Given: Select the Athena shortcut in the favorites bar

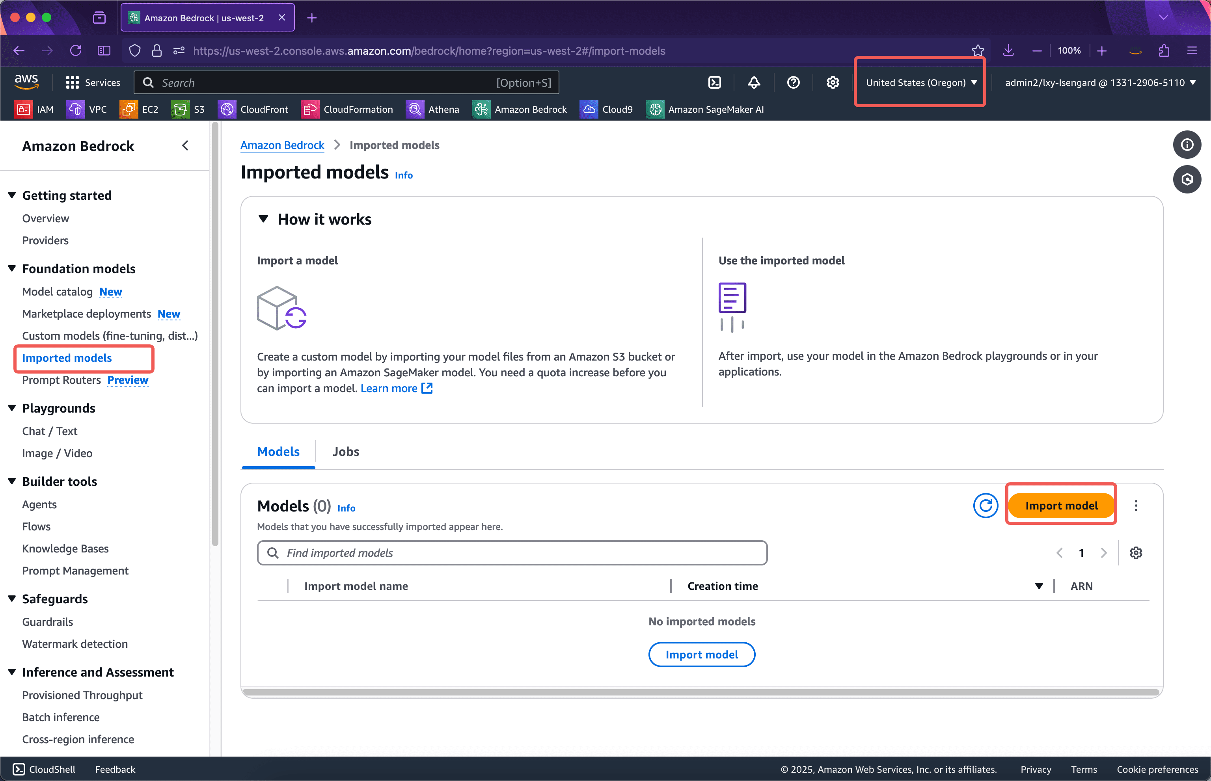Looking at the screenshot, I should coord(433,109).
